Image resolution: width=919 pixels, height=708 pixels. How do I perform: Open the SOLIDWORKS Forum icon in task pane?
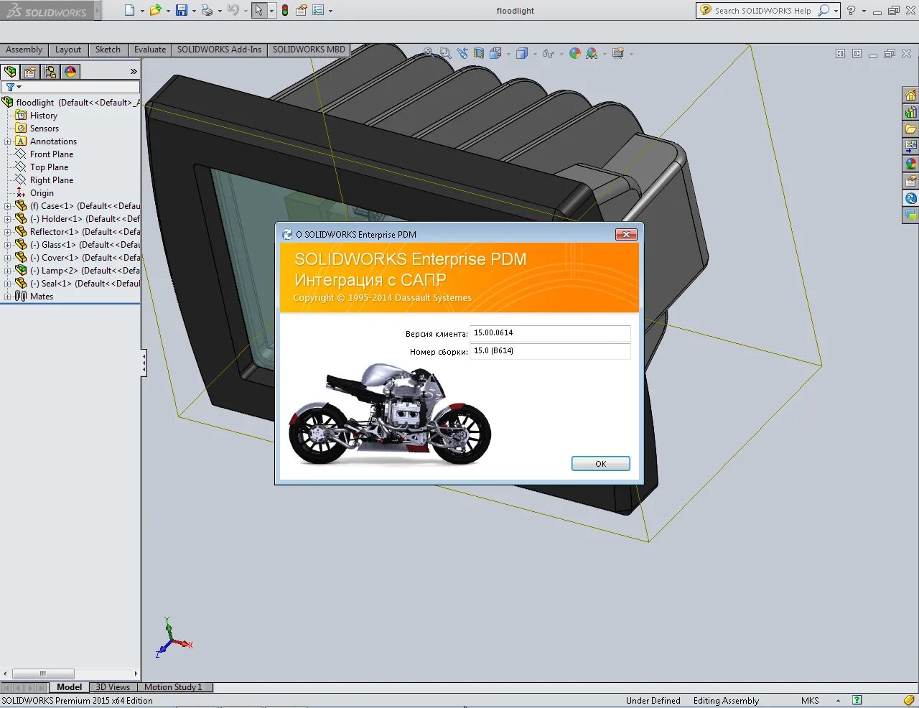tap(910, 215)
